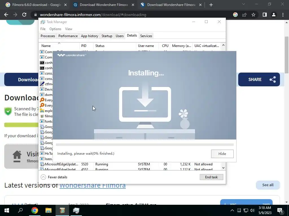Open Chrome three-dot menu
The image size is (289, 216).
(283, 15)
